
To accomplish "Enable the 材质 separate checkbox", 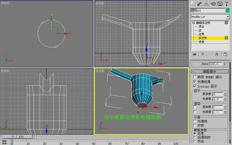I will pos(195,125).
